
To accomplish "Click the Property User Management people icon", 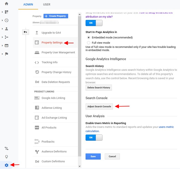I will pyautogui.click(x=37, y=53).
